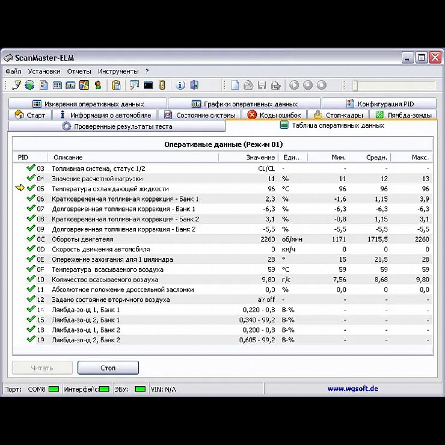Click the exit door icon in toolbar
The height and width of the screenshot is (445, 445).
pos(194,85)
